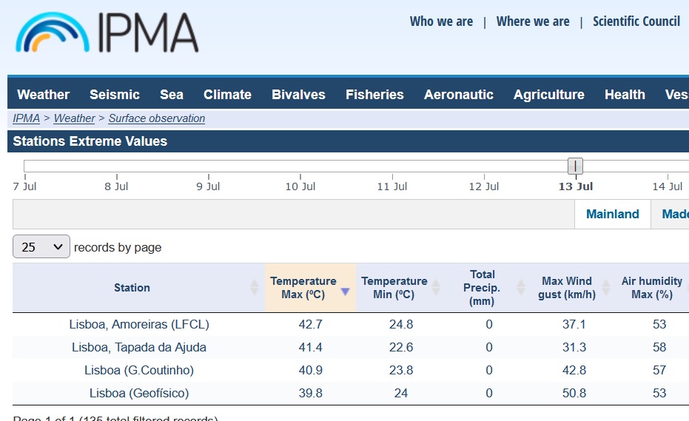
Task: Open the Seismic menu
Action: pos(115,95)
